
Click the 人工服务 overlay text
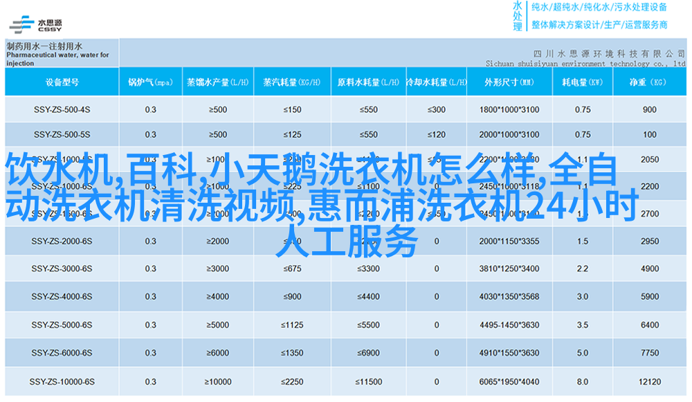point(347,244)
